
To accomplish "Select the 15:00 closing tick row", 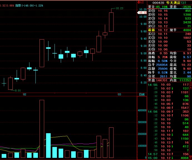I will [x=168, y=158].
